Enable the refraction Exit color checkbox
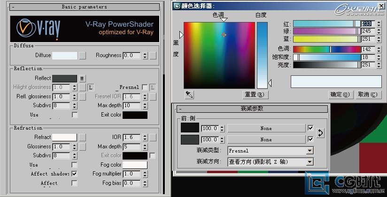This screenshot has width=387, height=197. coord(153,156)
